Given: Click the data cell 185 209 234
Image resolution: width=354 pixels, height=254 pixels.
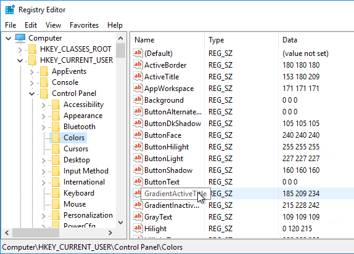Looking at the screenshot, I should (301, 194).
